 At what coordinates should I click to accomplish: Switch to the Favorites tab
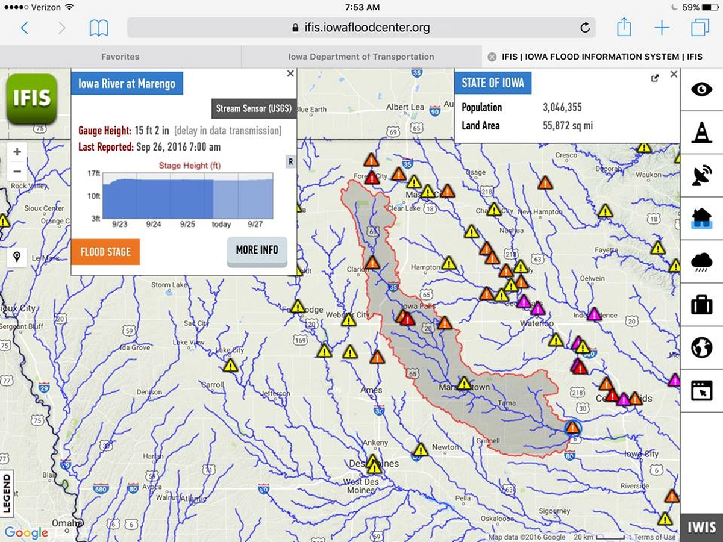(120, 57)
